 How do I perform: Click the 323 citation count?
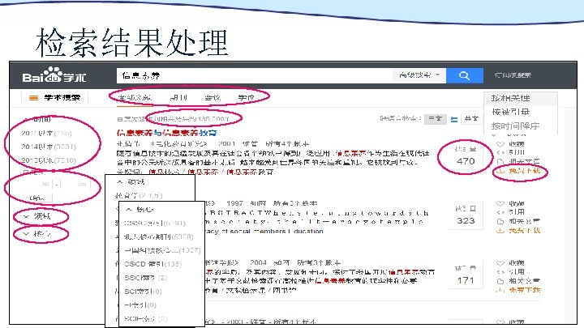click(466, 220)
